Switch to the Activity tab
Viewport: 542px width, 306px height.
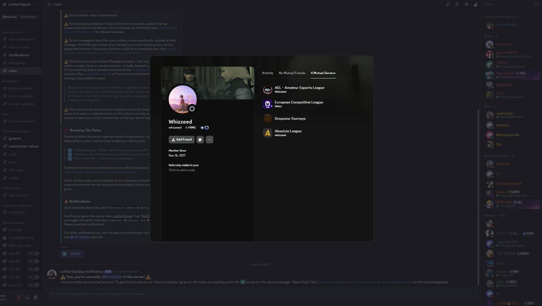(x=267, y=73)
